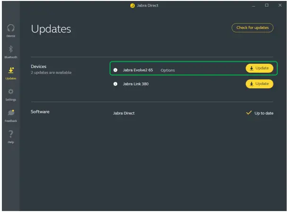
Task: Minimize the Jabra Direct window
Action: point(253,6)
